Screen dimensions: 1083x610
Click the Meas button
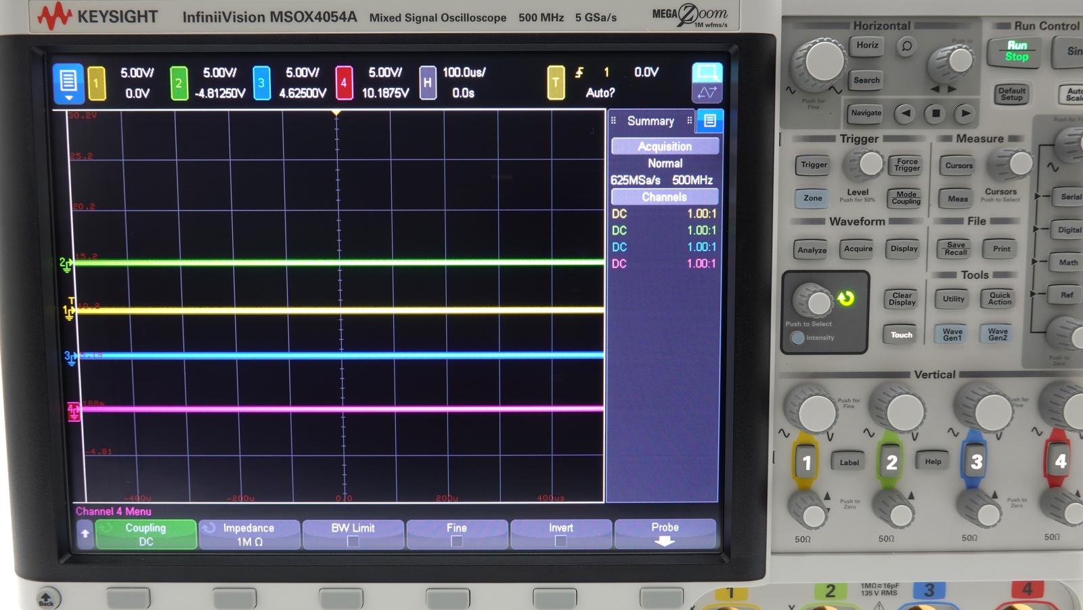tap(957, 198)
